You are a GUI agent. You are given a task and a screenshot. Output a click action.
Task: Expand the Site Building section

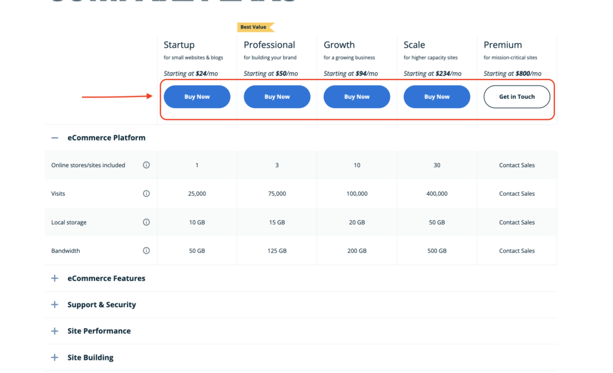pyautogui.click(x=55, y=357)
